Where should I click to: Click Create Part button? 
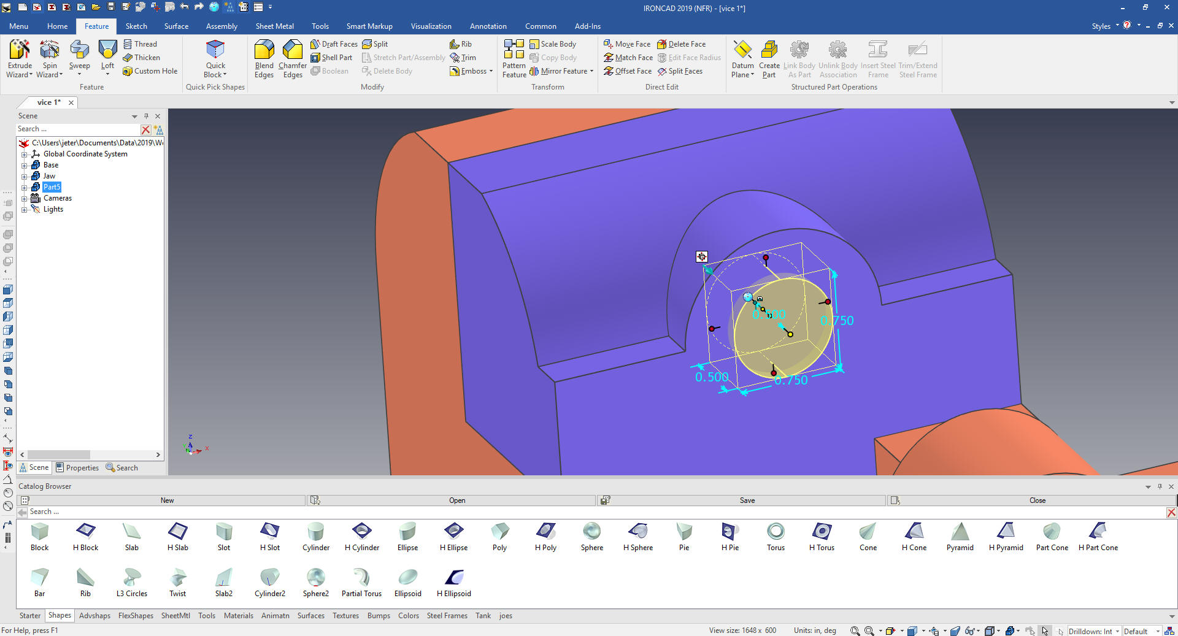[x=769, y=58]
